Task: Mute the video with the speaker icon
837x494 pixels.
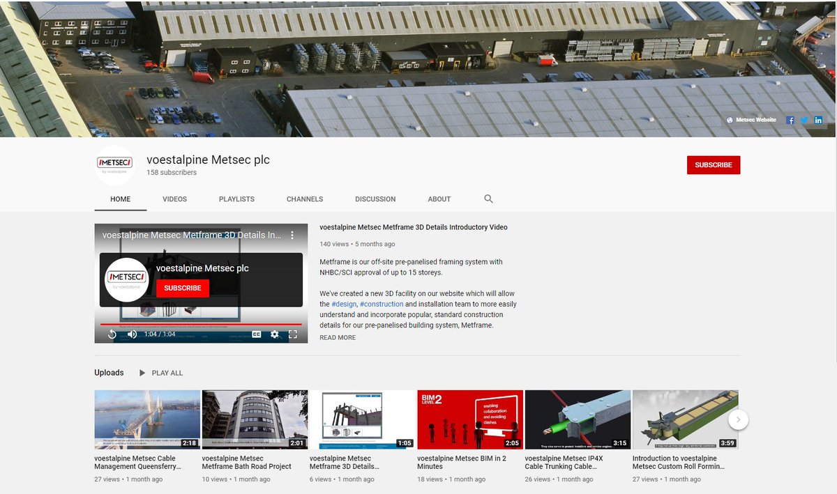Action: [132, 334]
